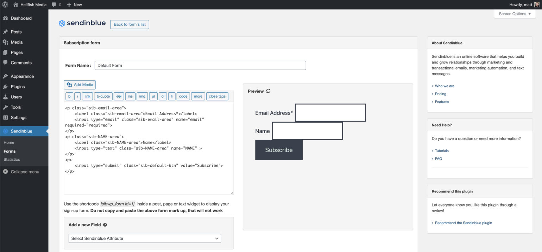This screenshot has height=252, width=542.
Task: Open the Tutorials help link
Action: pyautogui.click(x=442, y=151)
